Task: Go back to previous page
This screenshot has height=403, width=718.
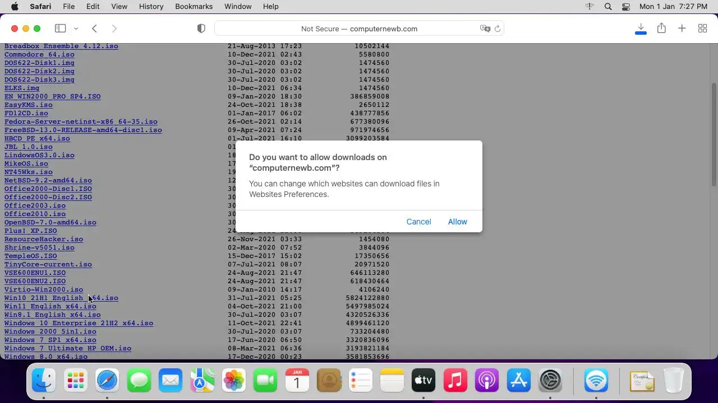Action: [x=94, y=29]
